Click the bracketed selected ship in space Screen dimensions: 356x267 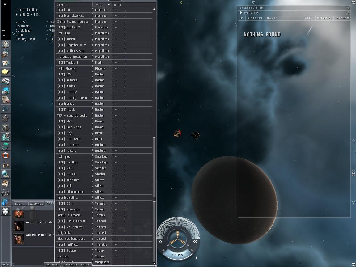pyautogui.click(x=195, y=136)
